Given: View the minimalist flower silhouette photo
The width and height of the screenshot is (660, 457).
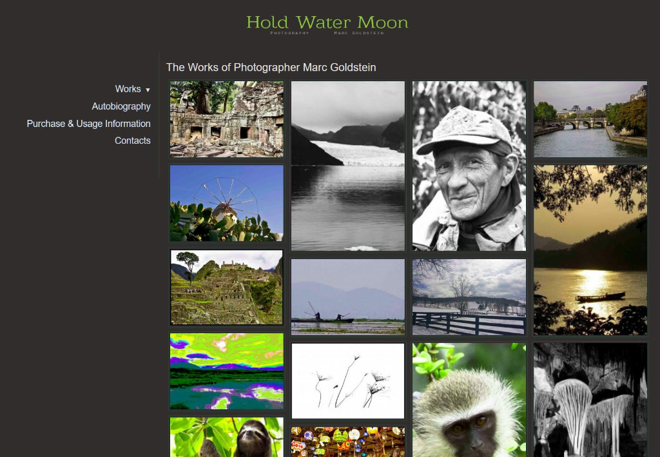Looking at the screenshot, I should point(348,381).
